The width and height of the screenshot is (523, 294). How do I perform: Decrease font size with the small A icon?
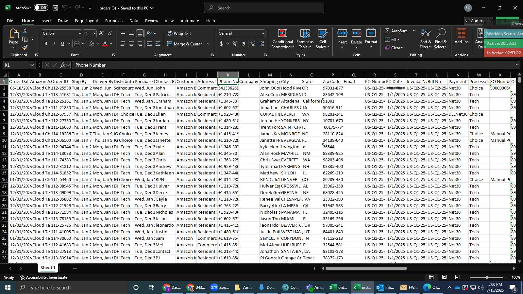click(x=110, y=33)
